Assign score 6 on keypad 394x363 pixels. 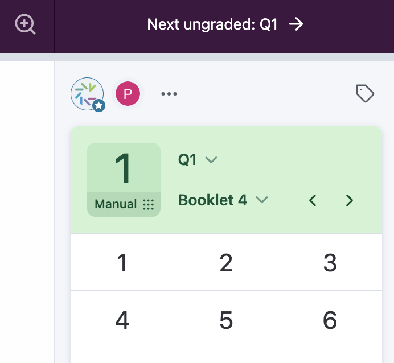pos(330,320)
